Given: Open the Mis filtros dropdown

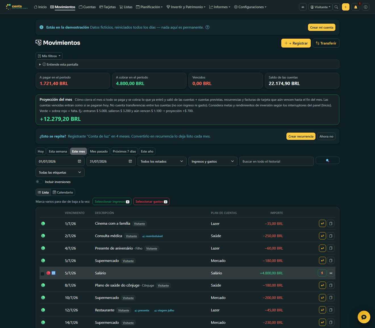Looking at the screenshot, I should pos(49,56).
